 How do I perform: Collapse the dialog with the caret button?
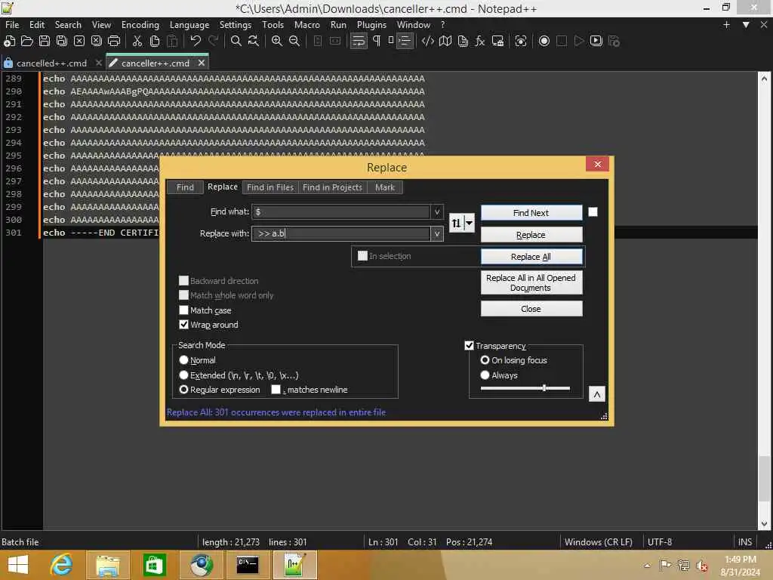pos(597,394)
